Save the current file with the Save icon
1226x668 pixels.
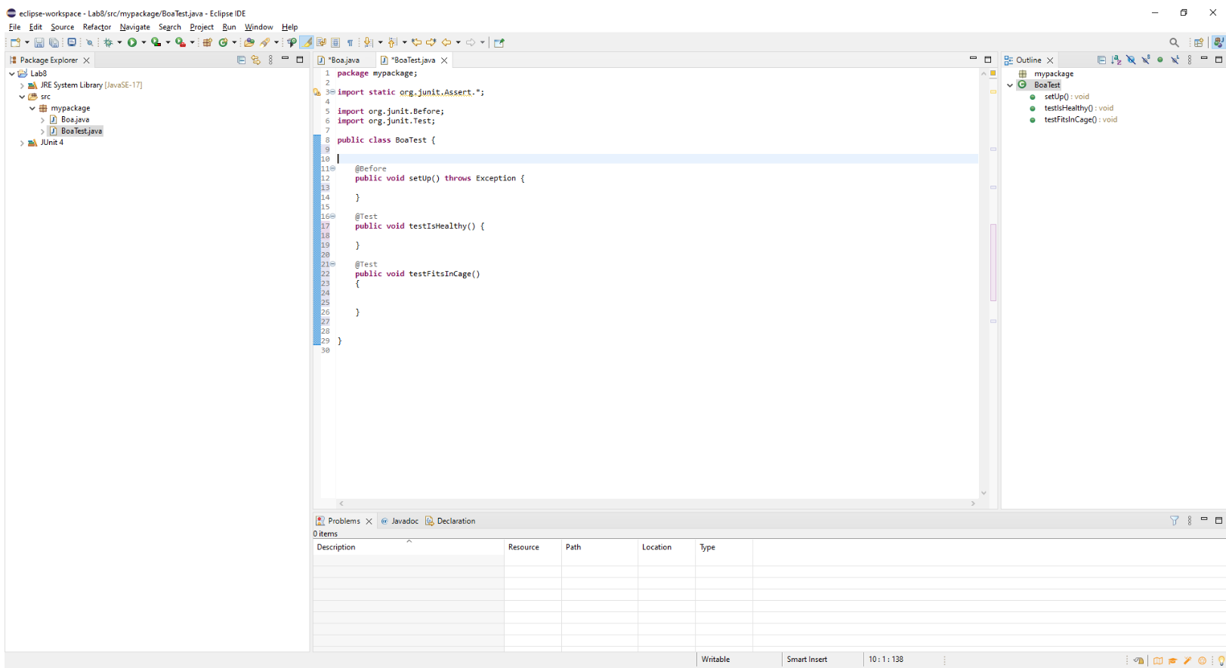[39, 42]
